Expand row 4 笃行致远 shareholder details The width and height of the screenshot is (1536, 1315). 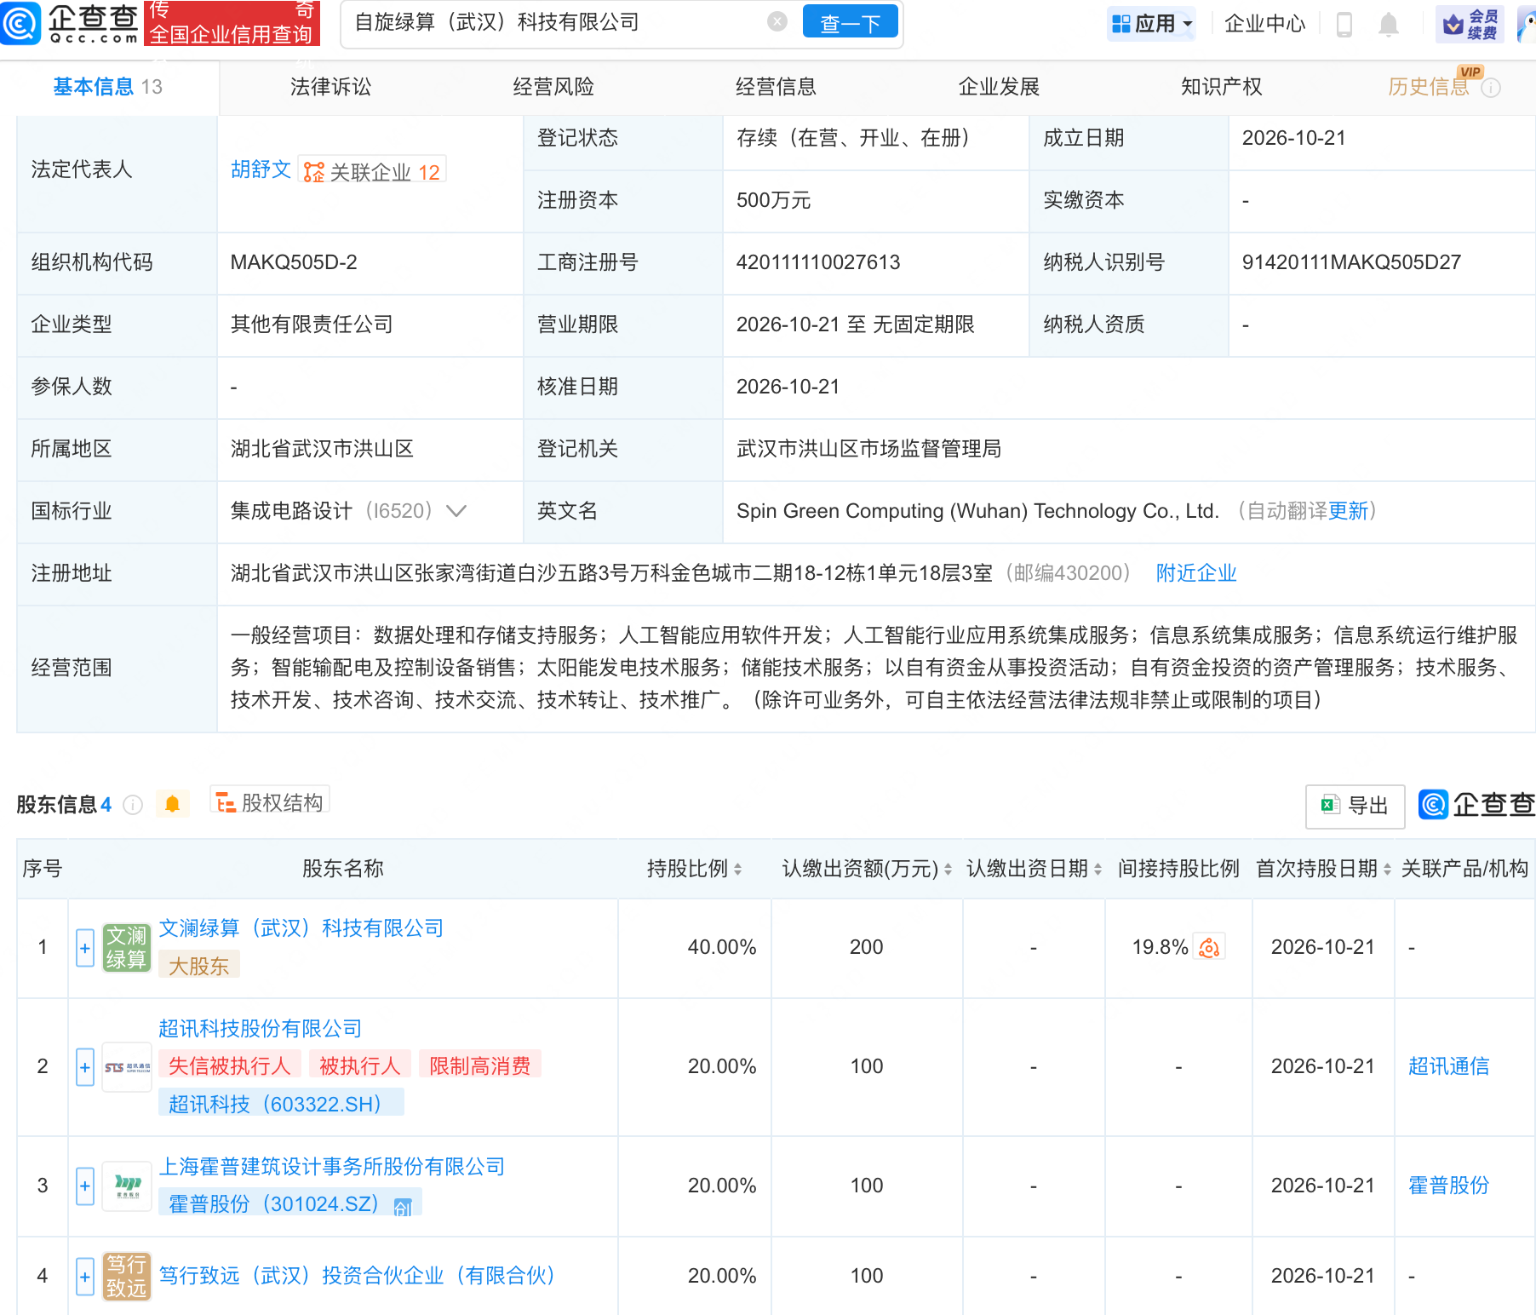click(x=85, y=1276)
